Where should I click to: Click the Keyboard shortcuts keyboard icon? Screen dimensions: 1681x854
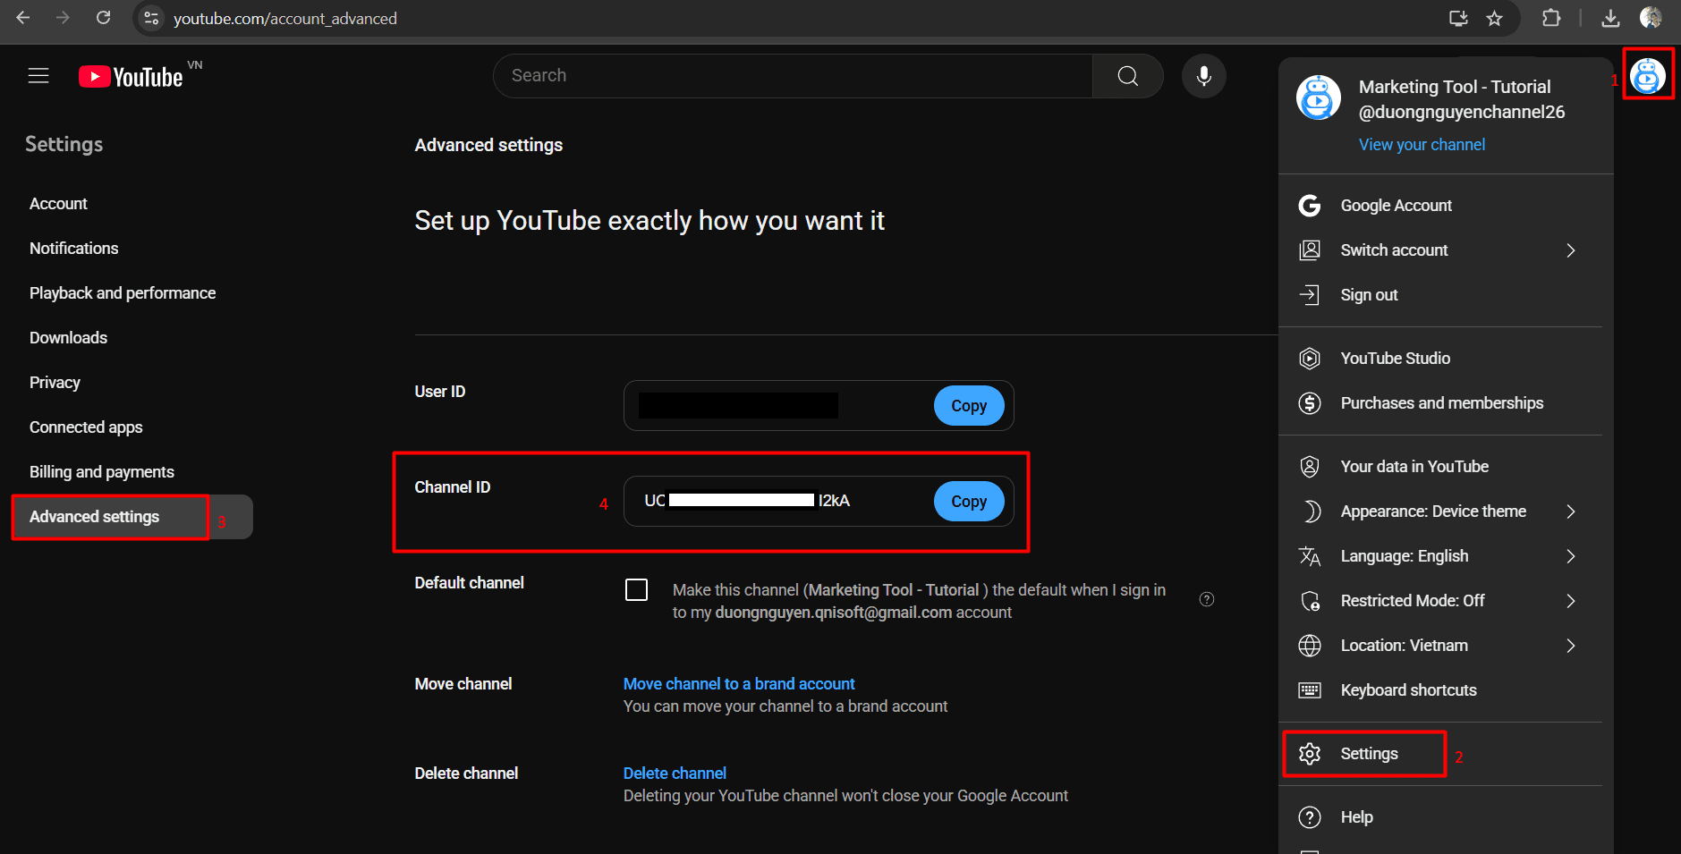(x=1310, y=690)
